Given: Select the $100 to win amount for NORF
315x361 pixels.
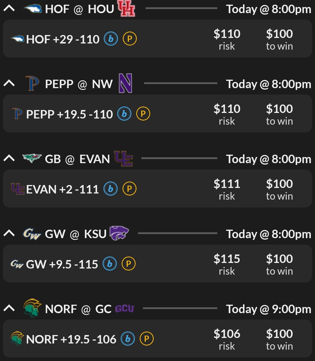Looking at the screenshot, I should (279, 339).
